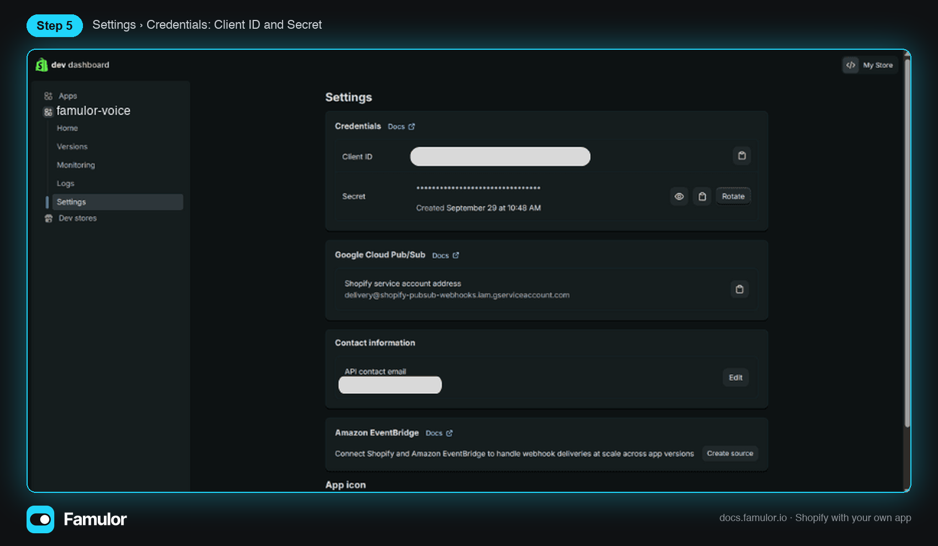Open the Amazon EventBridge Docs link
Image resolution: width=938 pixels, height=546 pixels.
pos(434,433)
